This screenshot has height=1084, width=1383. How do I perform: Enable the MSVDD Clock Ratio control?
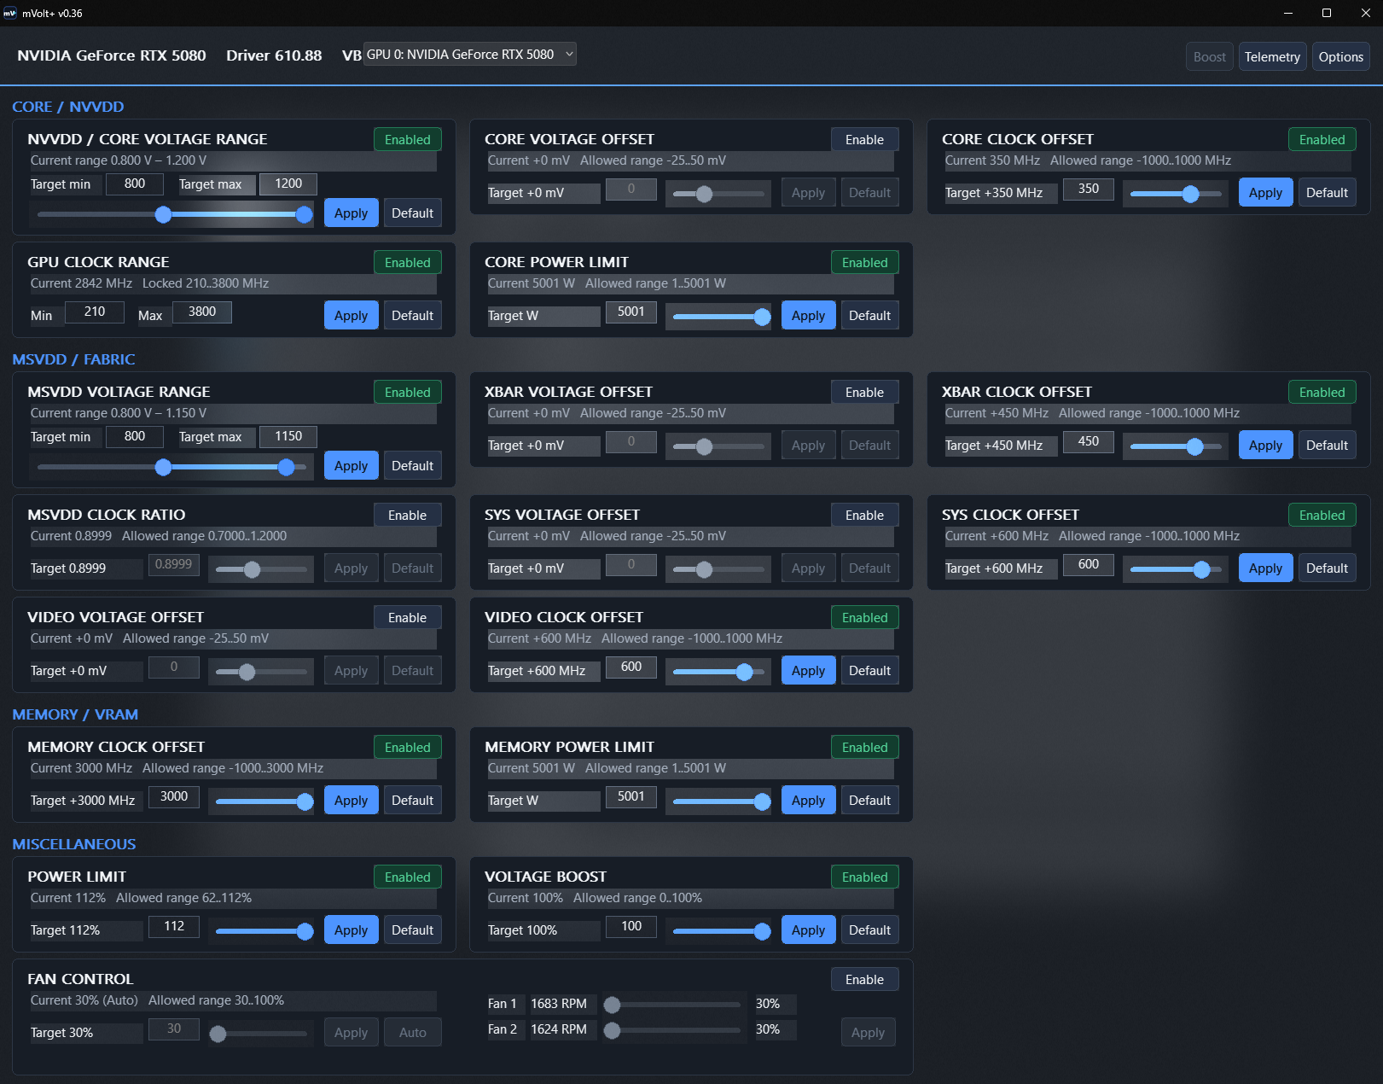coord(407,516)
